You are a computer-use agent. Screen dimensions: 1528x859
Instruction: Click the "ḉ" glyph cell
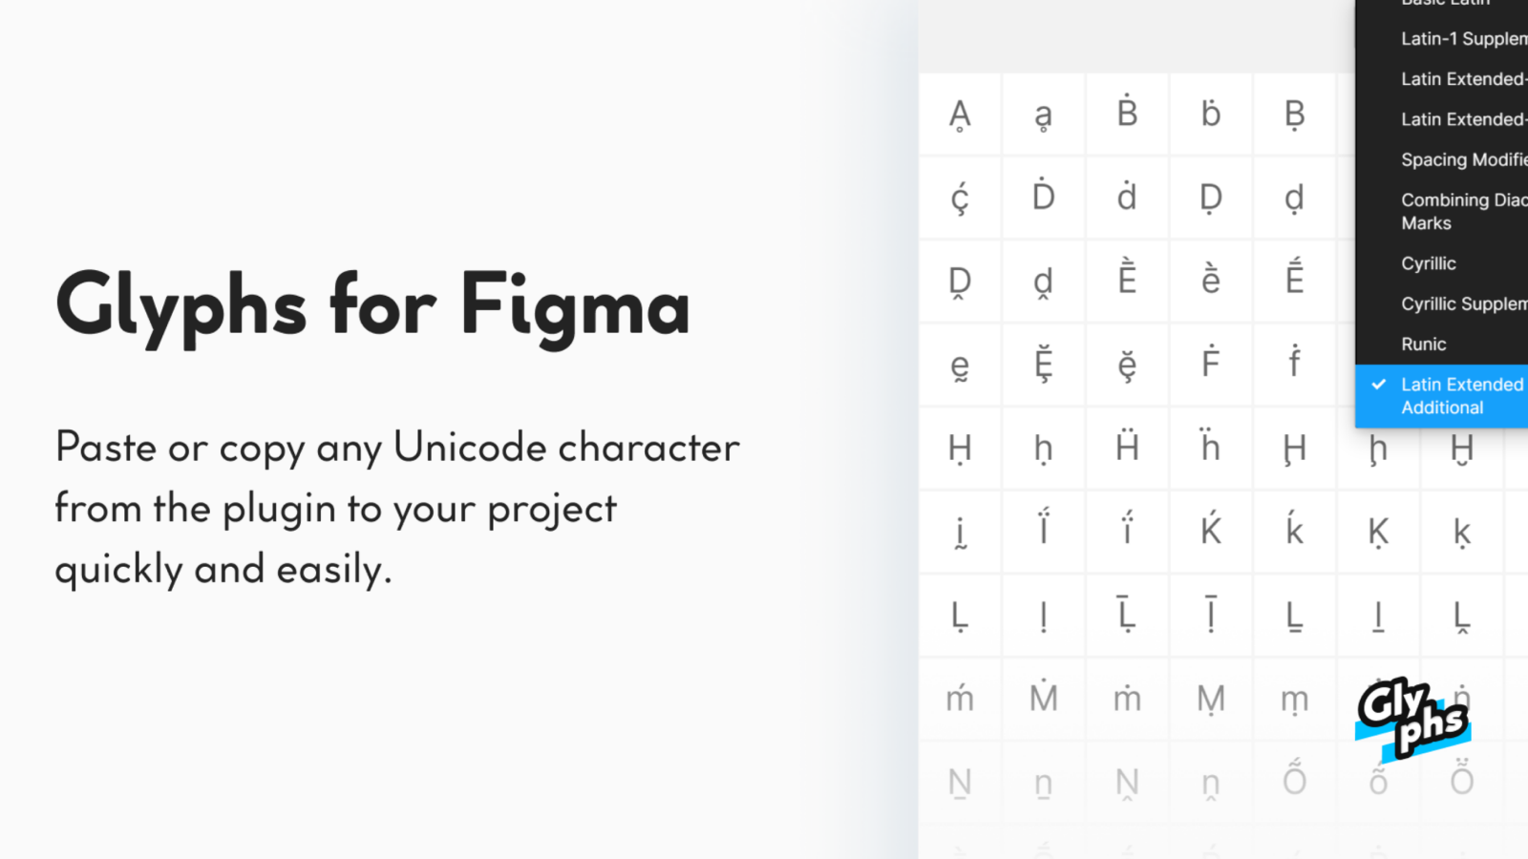tap(960, 198)
